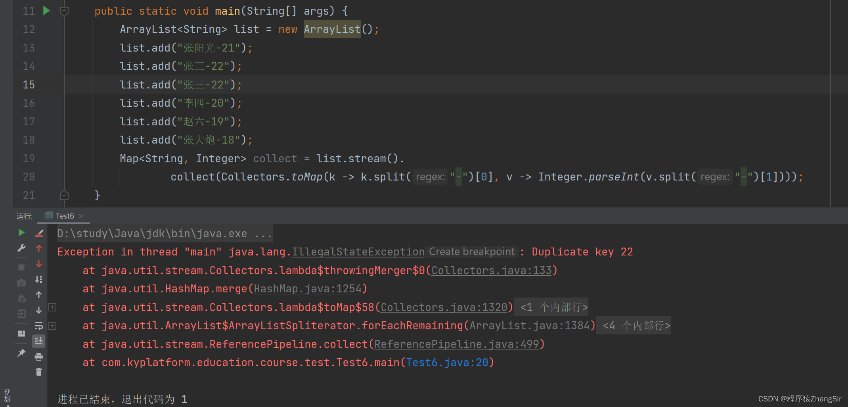Click the collect variable name on line 19

pyautogui.click(x=275, y=158)
